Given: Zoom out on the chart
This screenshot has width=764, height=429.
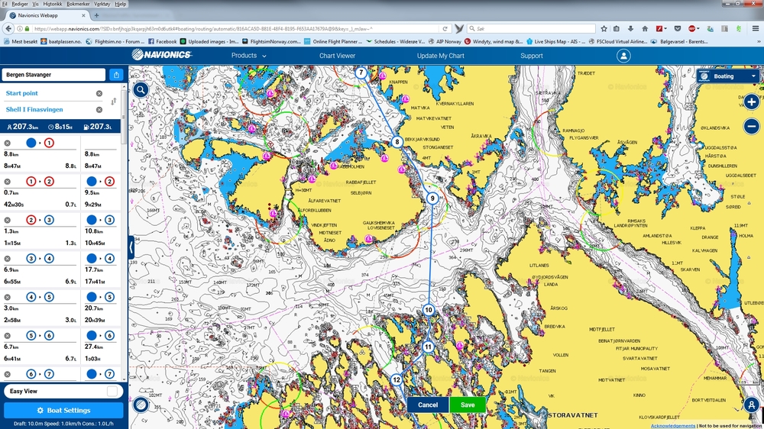Looking at the screenshot, I should tap(751, 126).
